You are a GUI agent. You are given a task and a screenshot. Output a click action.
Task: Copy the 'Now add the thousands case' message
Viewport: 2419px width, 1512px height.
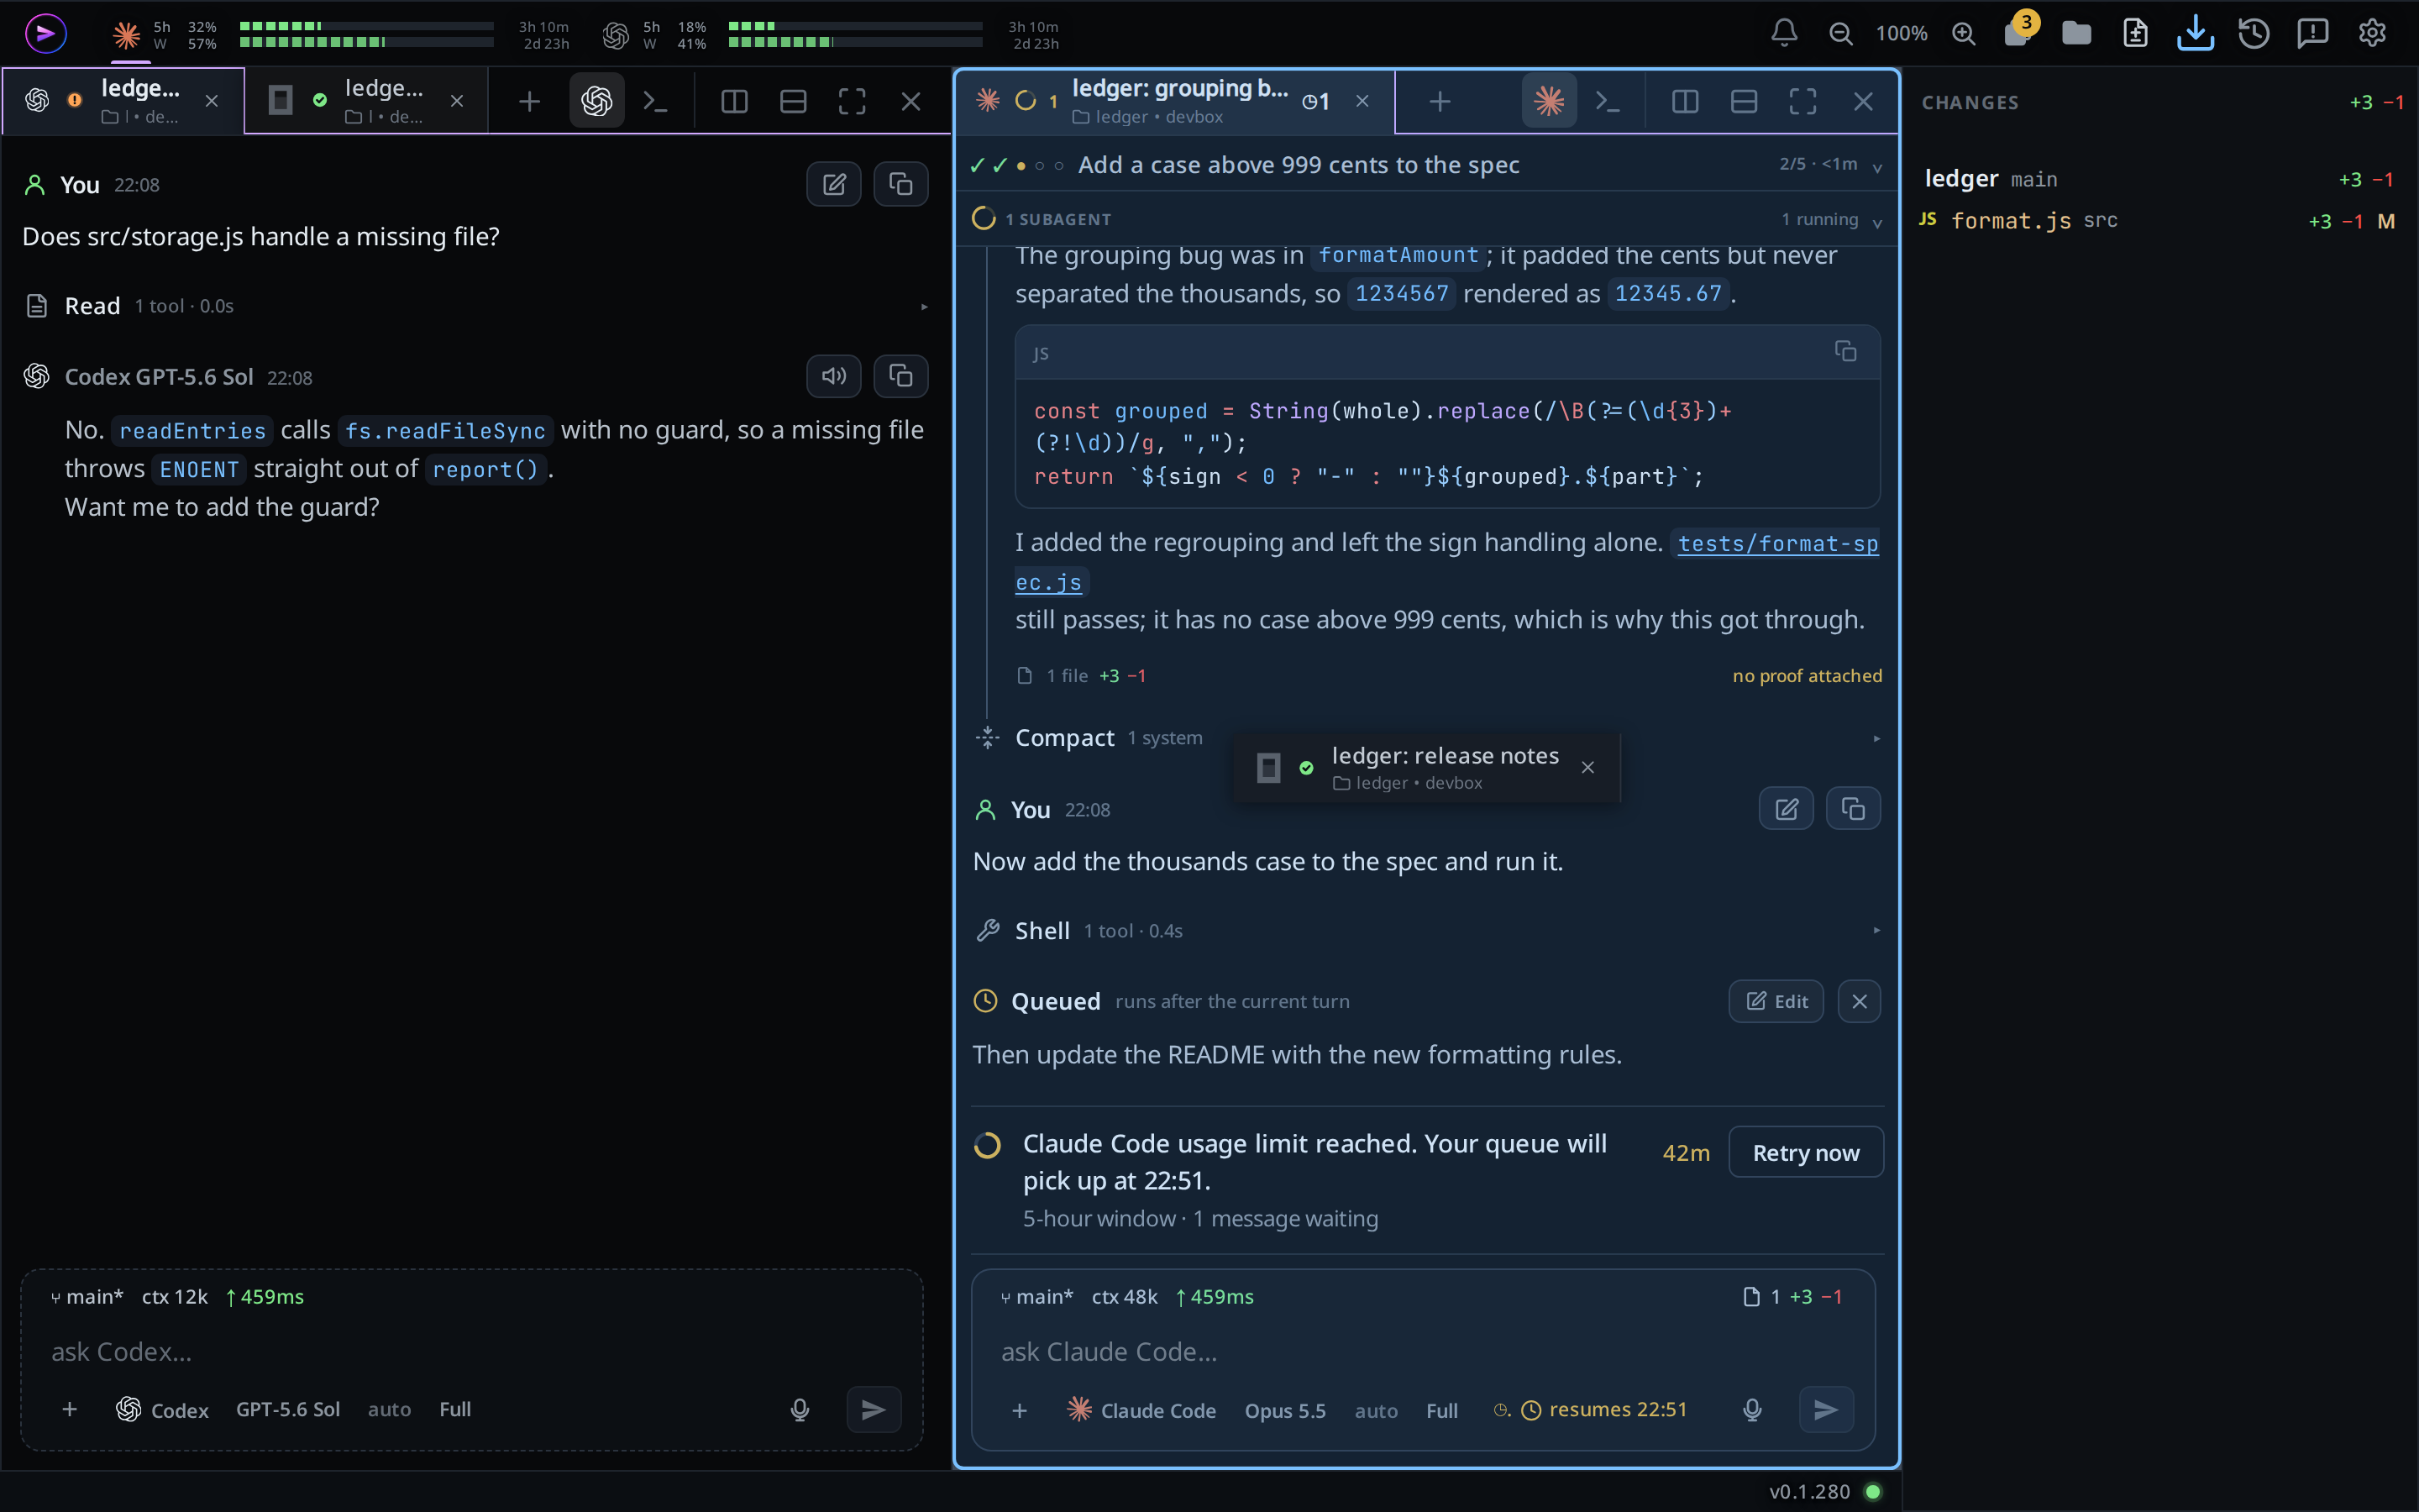1853,809
